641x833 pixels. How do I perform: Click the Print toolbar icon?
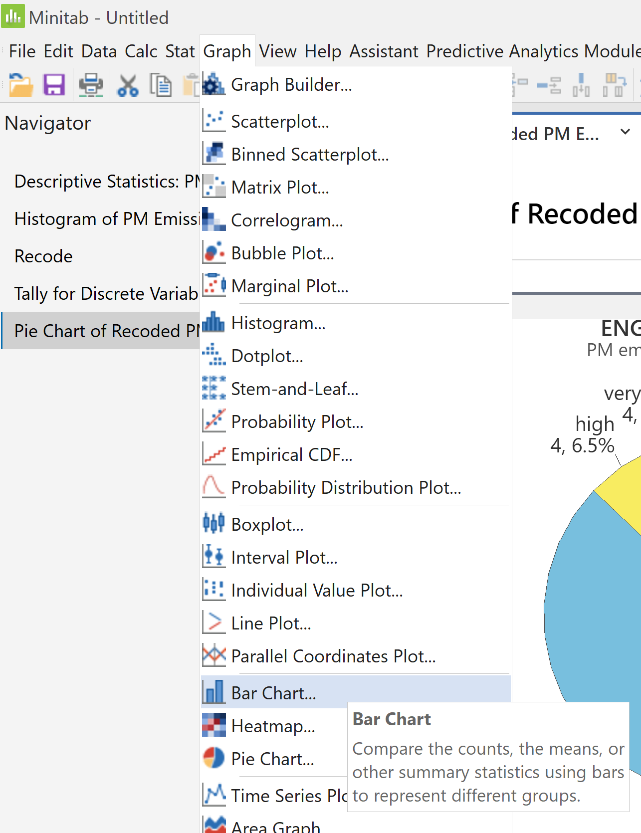coord(91,85)
